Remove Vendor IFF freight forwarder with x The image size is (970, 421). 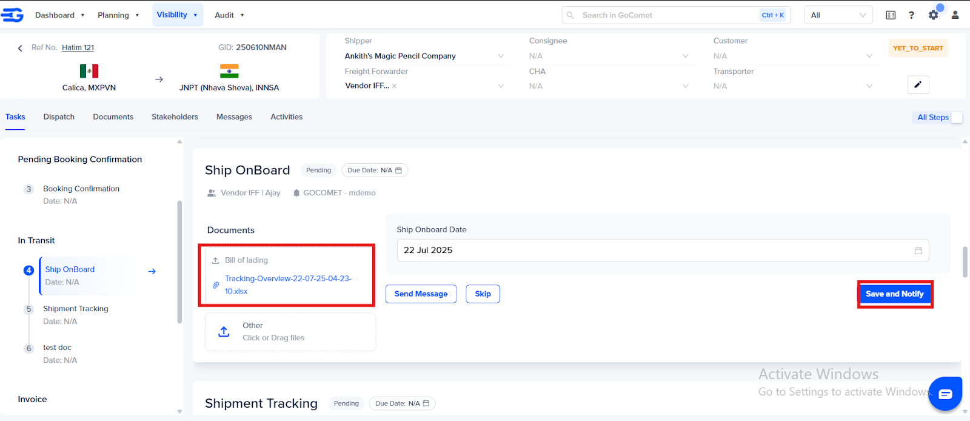[394, 86]
